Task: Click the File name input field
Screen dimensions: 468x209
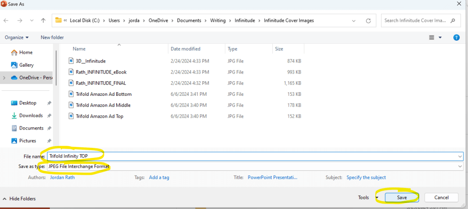Action: coord(252,156)
